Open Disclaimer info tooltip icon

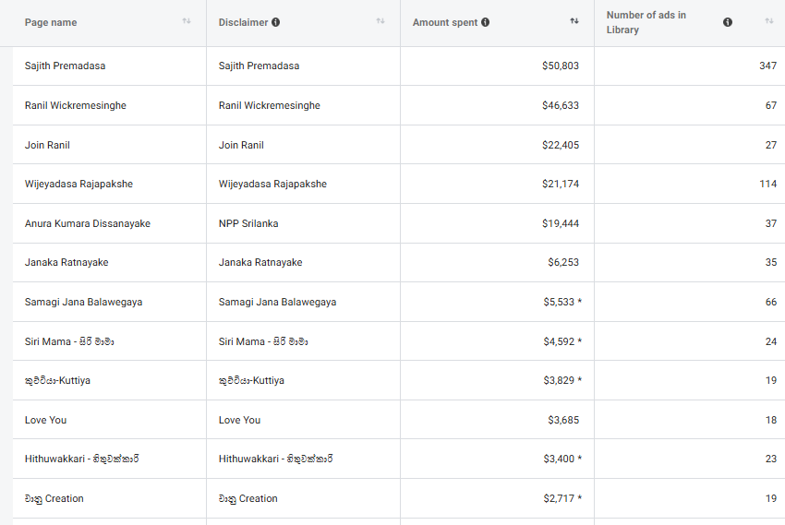pos(276,22)
